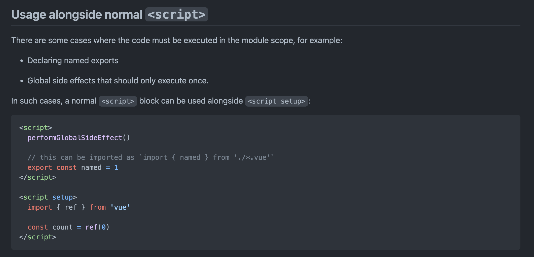Click the count variable name
Image resolution: width=534 pixels, height=257 pixels.
point(62,227)
